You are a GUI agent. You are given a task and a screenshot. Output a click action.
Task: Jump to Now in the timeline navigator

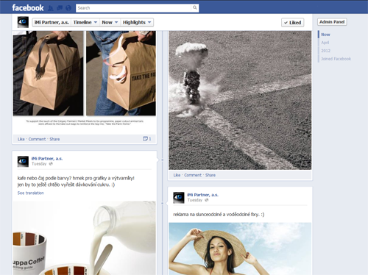325,35
